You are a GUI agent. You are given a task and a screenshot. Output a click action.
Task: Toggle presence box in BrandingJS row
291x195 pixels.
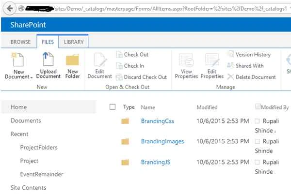tap(257, 162)
